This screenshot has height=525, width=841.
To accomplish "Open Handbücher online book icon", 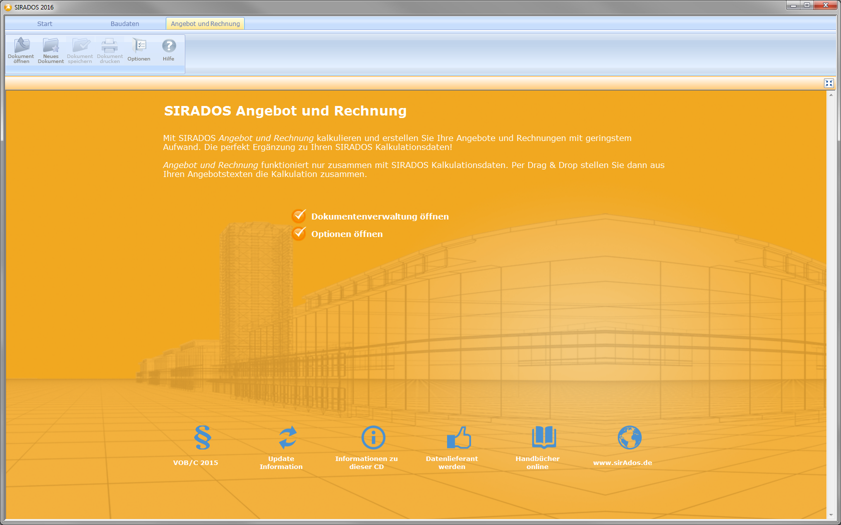I will pyautogui.click(x=544, y=437).
